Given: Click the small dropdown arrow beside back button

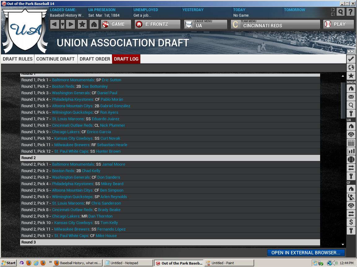Looking at the screenshot, I should (x=63, y=24).
